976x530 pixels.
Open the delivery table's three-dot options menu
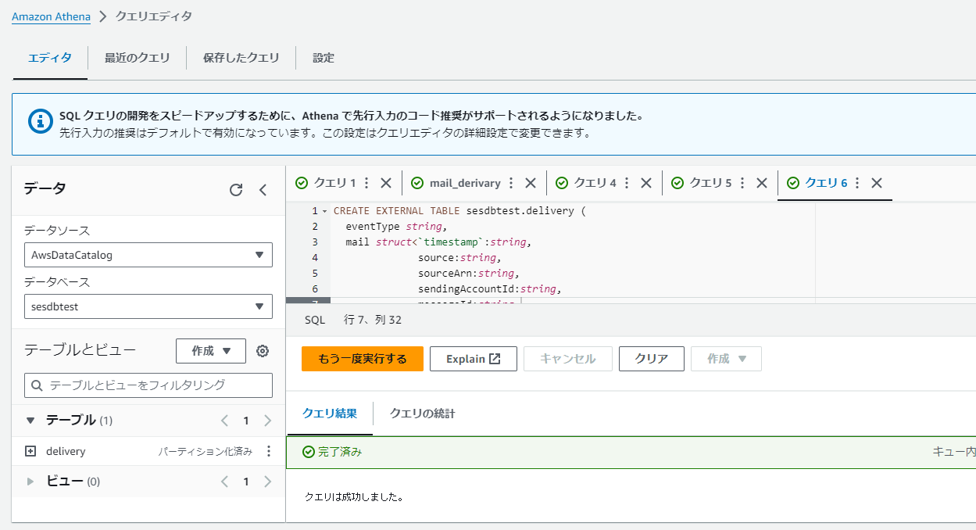tap(268, 451)
